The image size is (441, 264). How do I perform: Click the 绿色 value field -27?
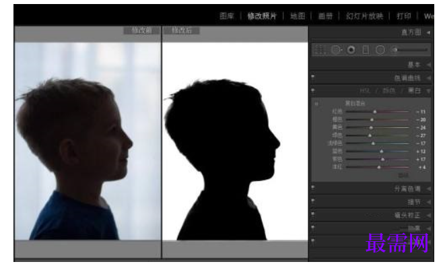click(x=421, y=135)
